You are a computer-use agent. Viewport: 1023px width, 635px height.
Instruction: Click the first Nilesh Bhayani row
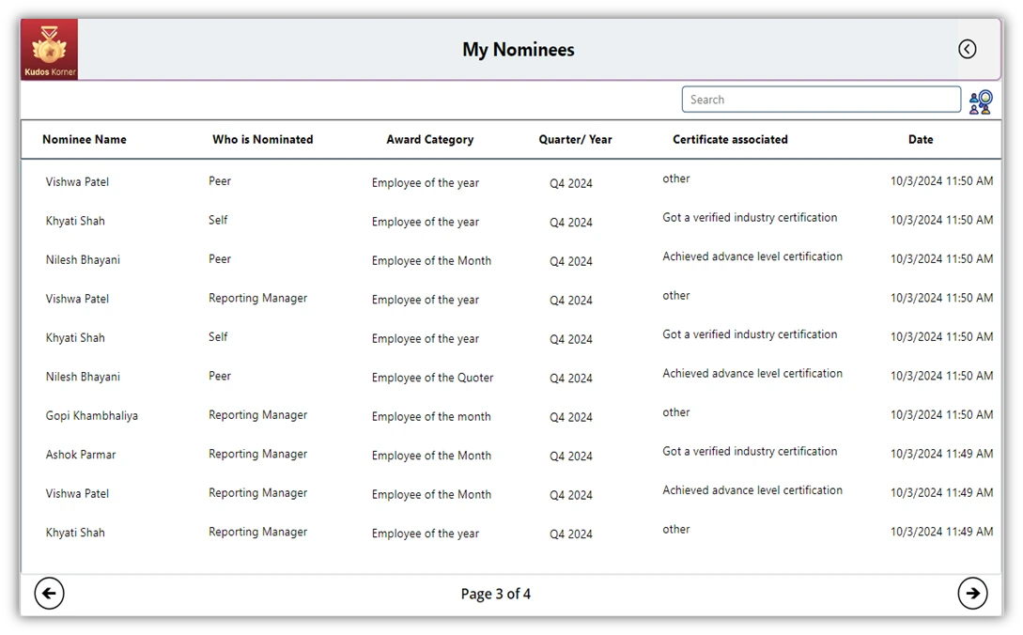pyautogui.click(x=83, y=259)
